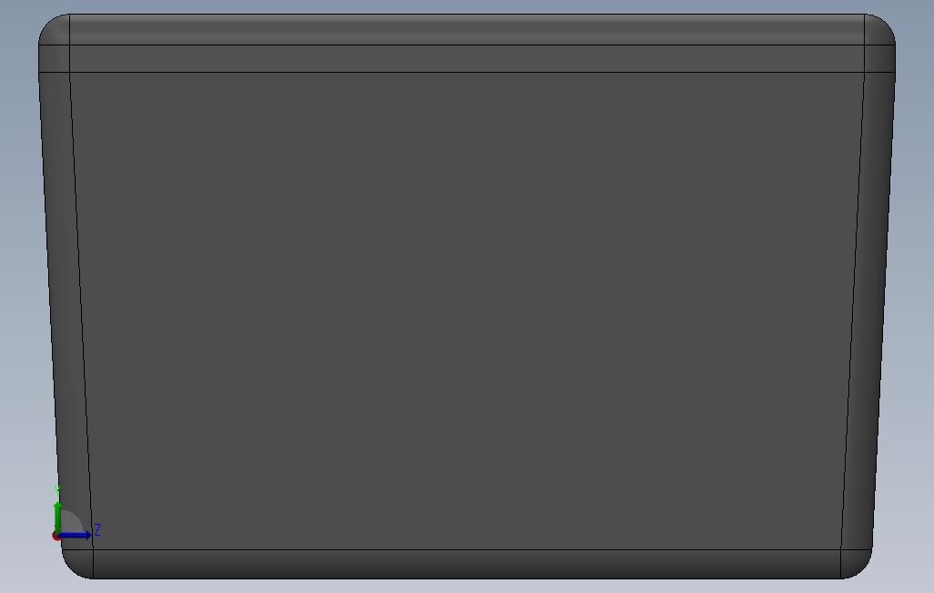Image resolution: width=934 pixels, height=593 pixels.
Task: Select the bottom fillet strip face
Action: coord(467,564)
